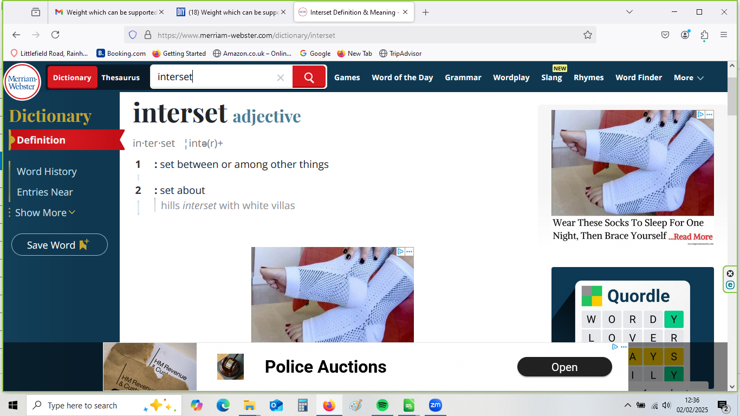The width and height of the screenshot is (740, 416).
Task: Switch to the Thesaurus tab
Action: [x=120, y=77]
